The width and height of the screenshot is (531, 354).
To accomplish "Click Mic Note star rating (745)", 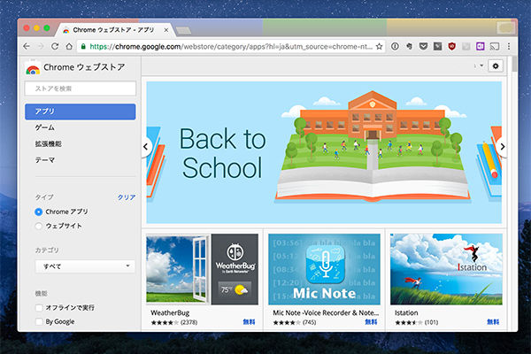I will tap(295, 322).
